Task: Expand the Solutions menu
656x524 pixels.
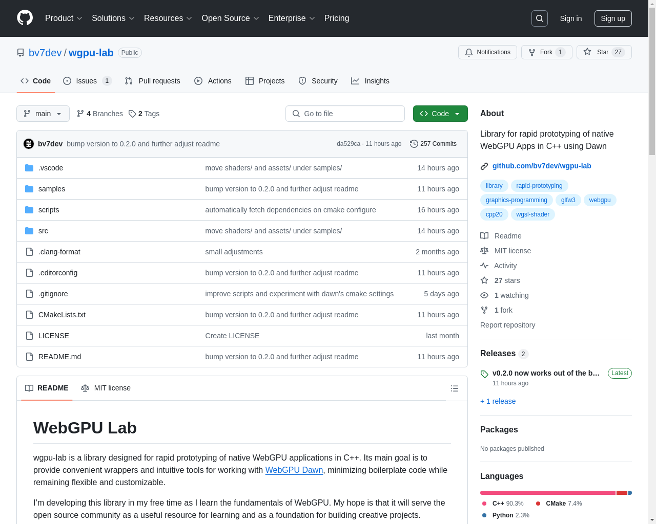Action: 113,18
